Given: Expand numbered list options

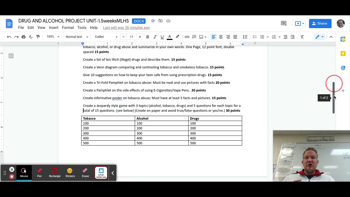Looking at the screenshot, I should (x=279, y=37).
